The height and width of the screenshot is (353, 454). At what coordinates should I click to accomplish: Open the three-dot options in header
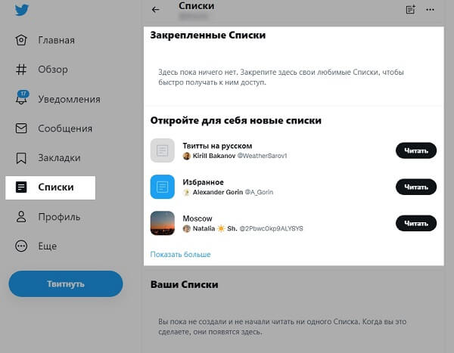(x=430, y=10)
